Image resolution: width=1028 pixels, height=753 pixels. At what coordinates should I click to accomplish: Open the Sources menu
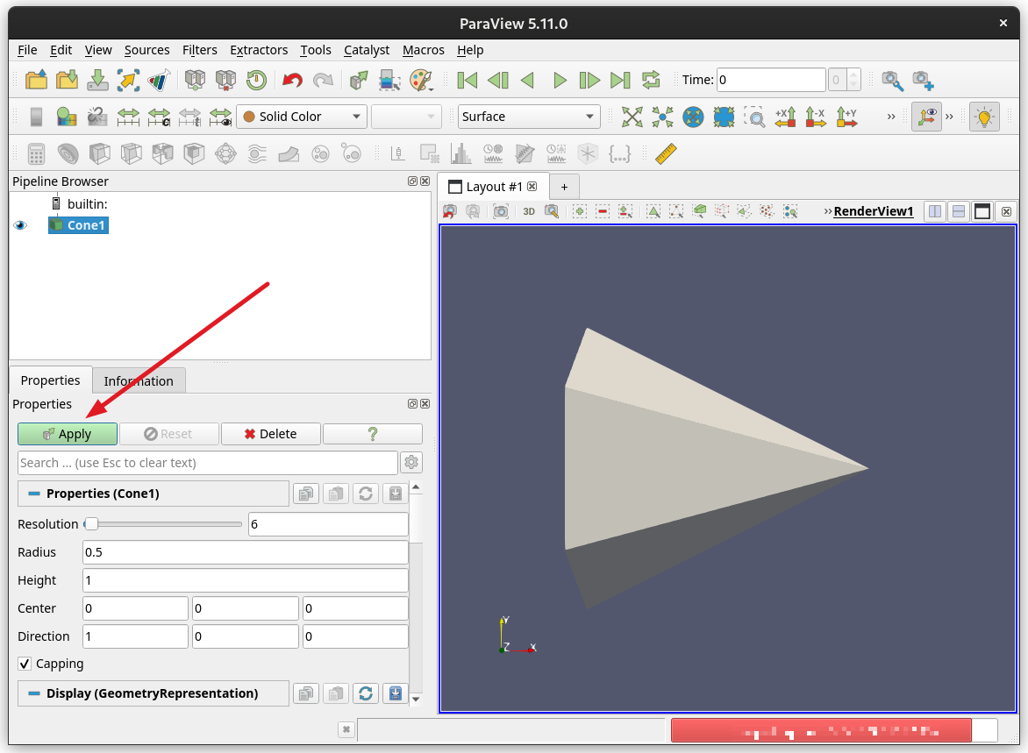pos(146,50)
